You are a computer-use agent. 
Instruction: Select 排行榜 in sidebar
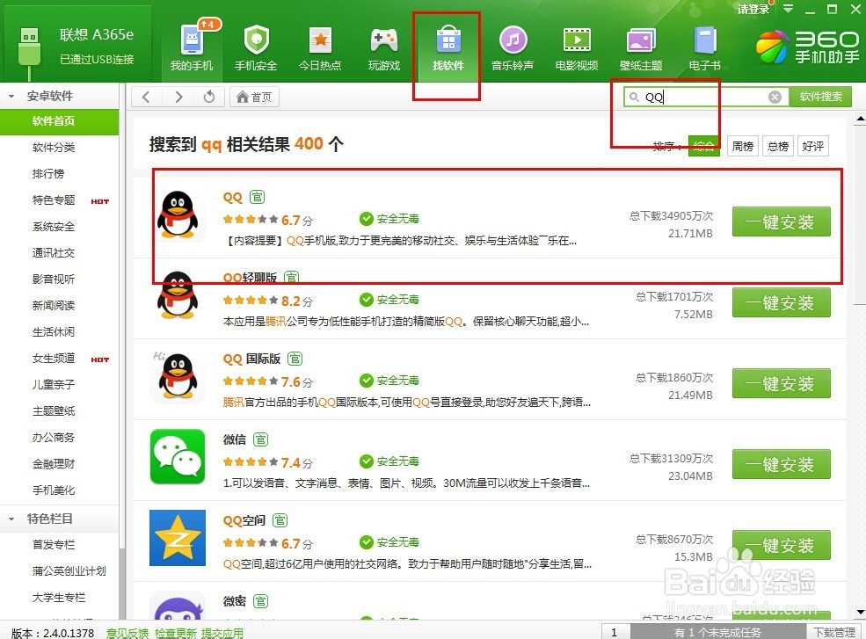[48, 174]
